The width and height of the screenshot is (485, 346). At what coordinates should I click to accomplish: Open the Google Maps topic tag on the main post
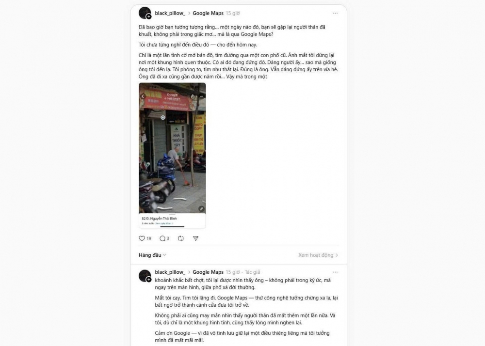coord(208,13)
